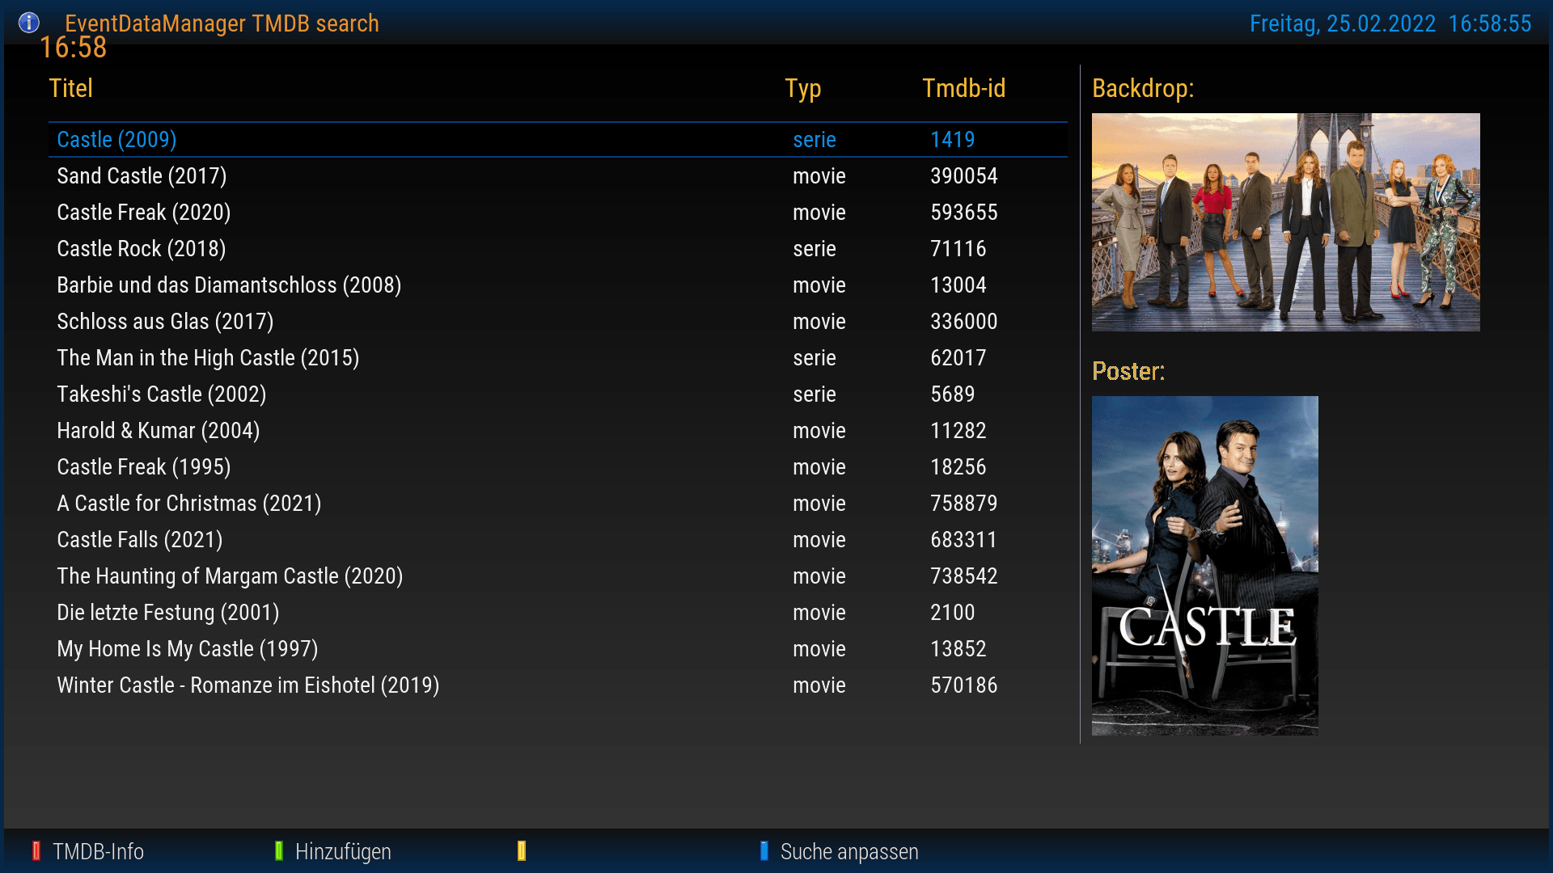
Task: Pick Winter Castle - Romanze im Eishotel
Action: point(248,685)
